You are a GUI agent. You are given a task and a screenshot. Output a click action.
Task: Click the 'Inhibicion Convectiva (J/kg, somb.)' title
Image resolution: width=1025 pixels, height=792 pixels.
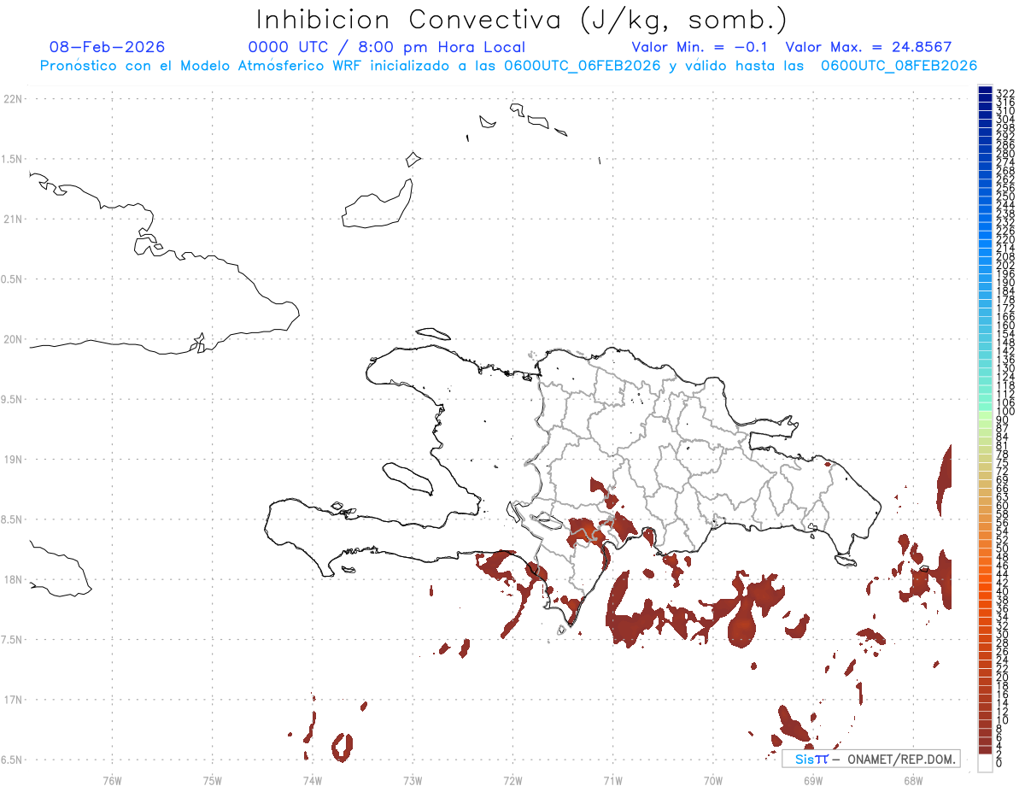521,20
